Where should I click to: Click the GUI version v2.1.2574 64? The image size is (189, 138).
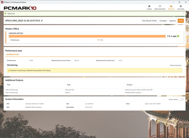pos(89,104)
